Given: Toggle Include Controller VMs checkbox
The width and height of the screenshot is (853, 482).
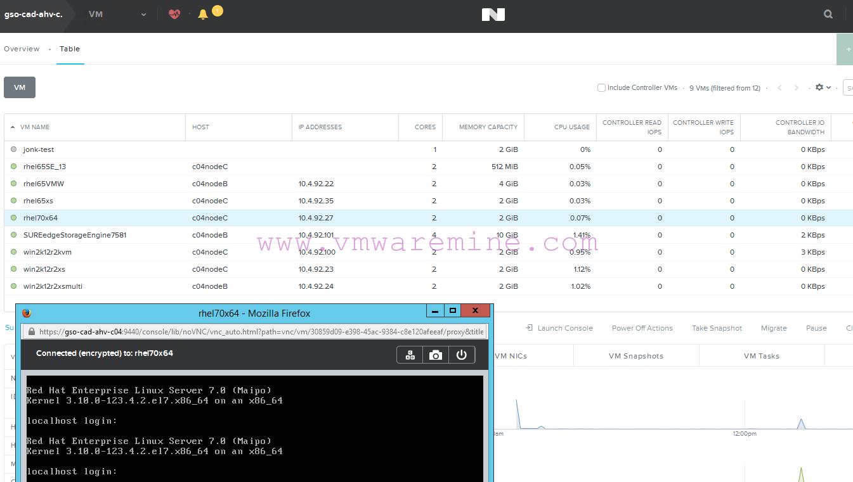Looking at the screenshot, I should coord(601,88).
